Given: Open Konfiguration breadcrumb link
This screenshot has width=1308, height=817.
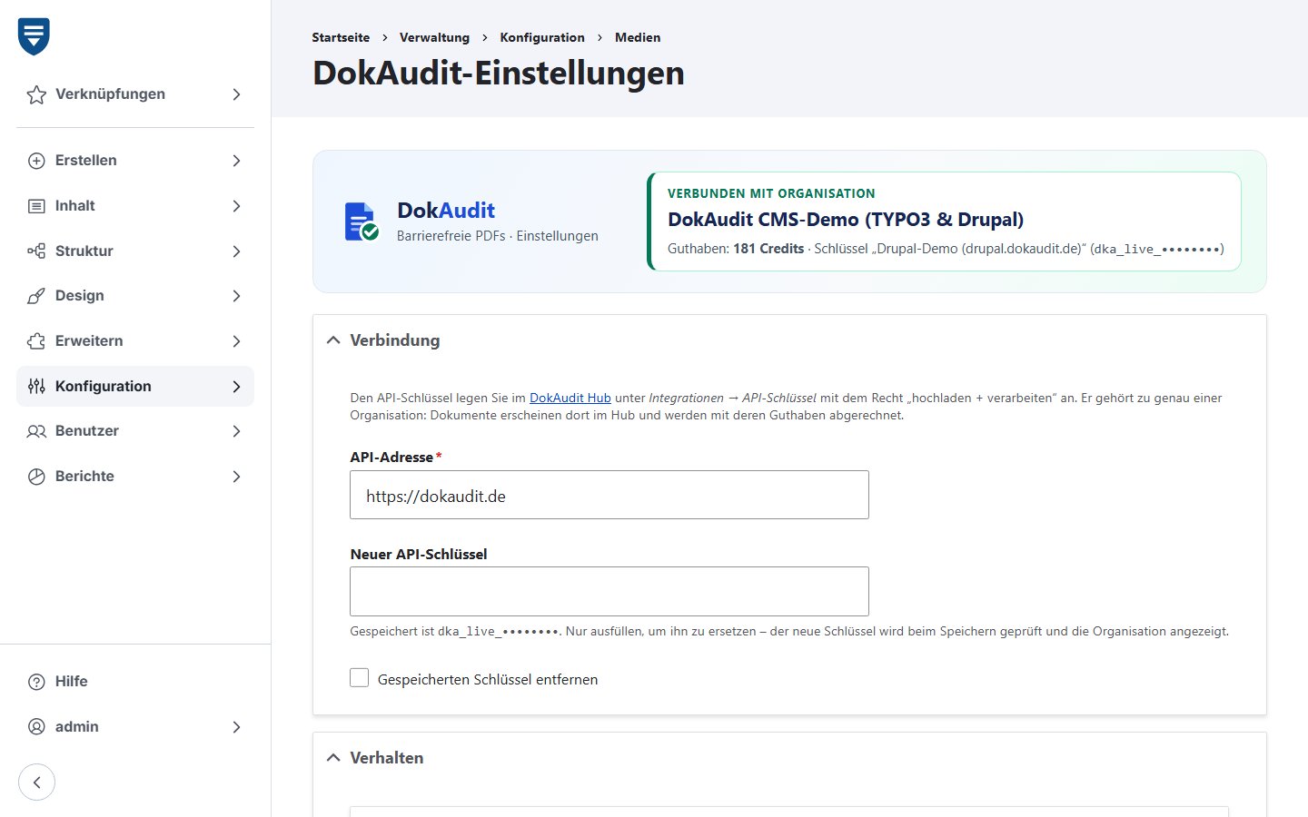Looking at the screenshot, I should pyautogui.click(x=542, y=37).
